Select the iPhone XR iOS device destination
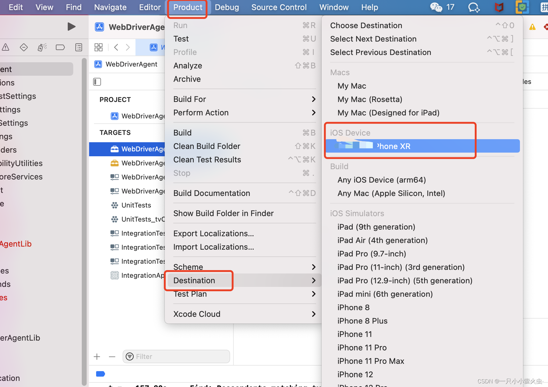Viewport: 548px width, 387px height. tap(423, 146)
